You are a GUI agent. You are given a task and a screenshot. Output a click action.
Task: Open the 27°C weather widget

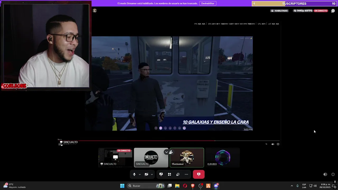(x=15, y=186)
